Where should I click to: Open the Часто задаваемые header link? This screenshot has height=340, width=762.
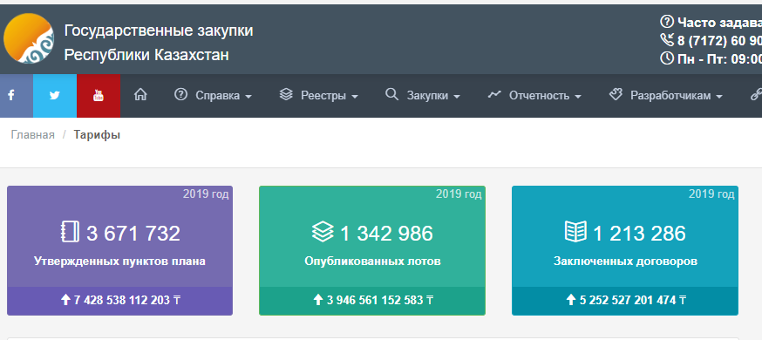coord(719,23)
